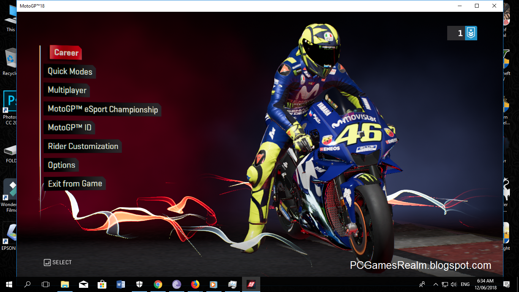Click the enter-key icon beside SELECT
This screenshot has width=519, height=292.
pyautogui.click(x=47, y=262)
